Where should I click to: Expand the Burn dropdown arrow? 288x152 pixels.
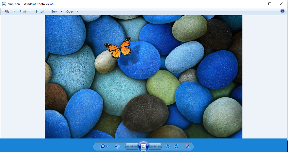click(62, 11)
